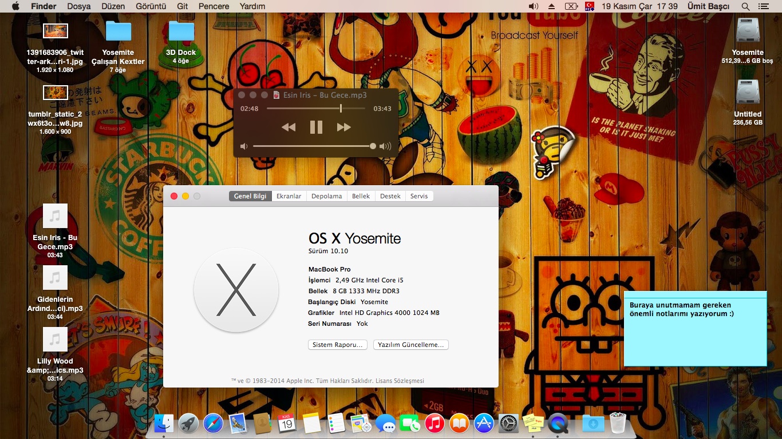Open Finder from the Dock
The height and width of the screenshot is (439, 782).
pos(164,424)
